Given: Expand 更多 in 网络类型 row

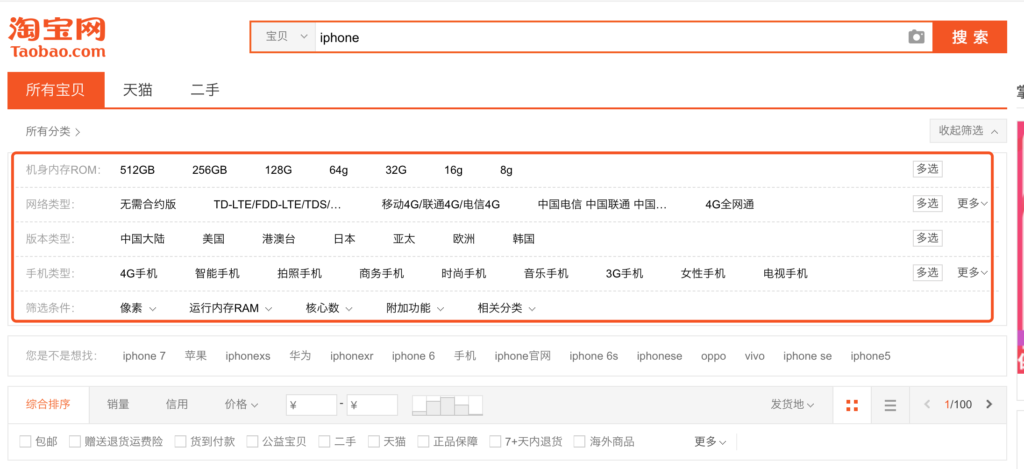Looking at the screenshot, I should click(x=972, y=203).
